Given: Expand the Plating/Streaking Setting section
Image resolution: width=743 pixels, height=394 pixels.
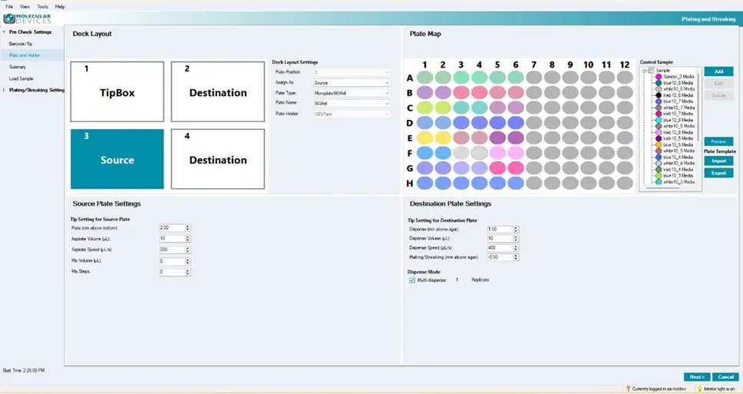Looking at the screenshot, I should point(5,90).
